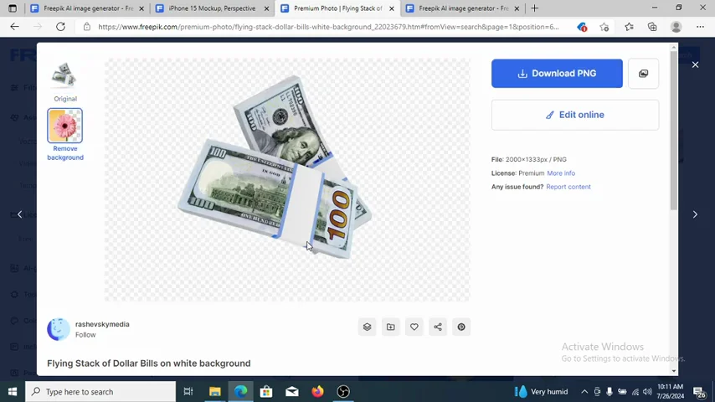Open tracking prevention shield icon
Viewport: 715px width, 402px height.
(581, 27)
